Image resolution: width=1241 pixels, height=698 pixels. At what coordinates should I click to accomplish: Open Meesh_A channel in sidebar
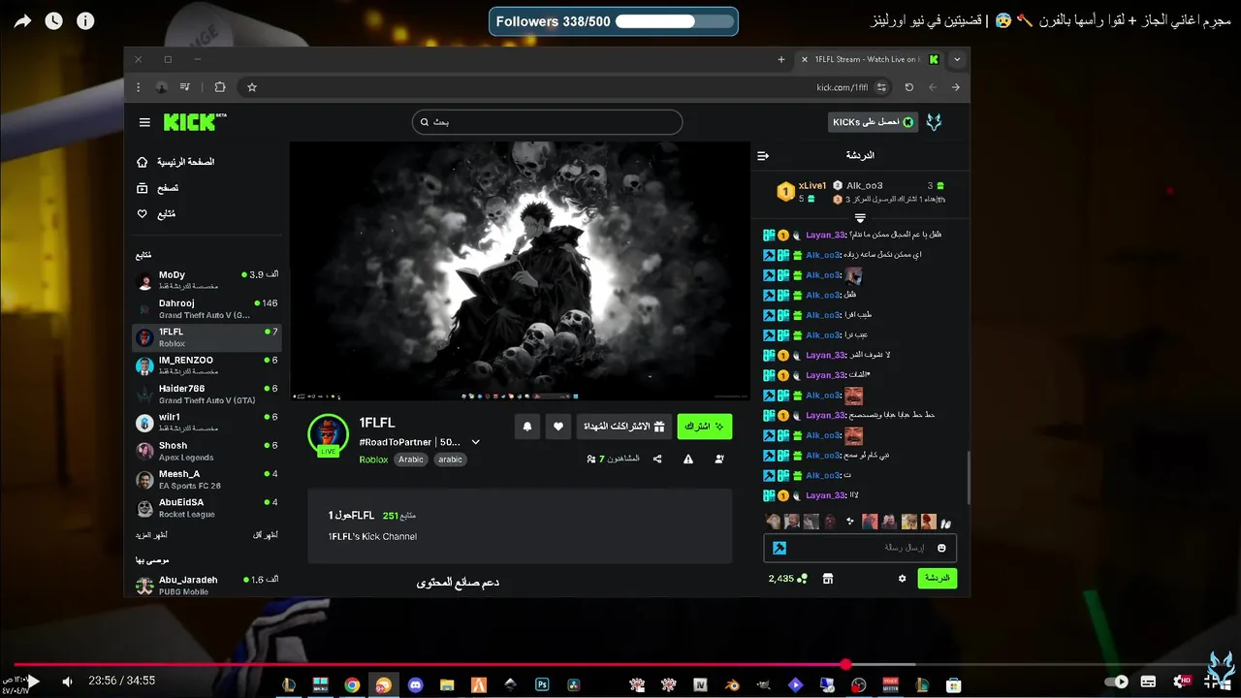coord(207,479)
